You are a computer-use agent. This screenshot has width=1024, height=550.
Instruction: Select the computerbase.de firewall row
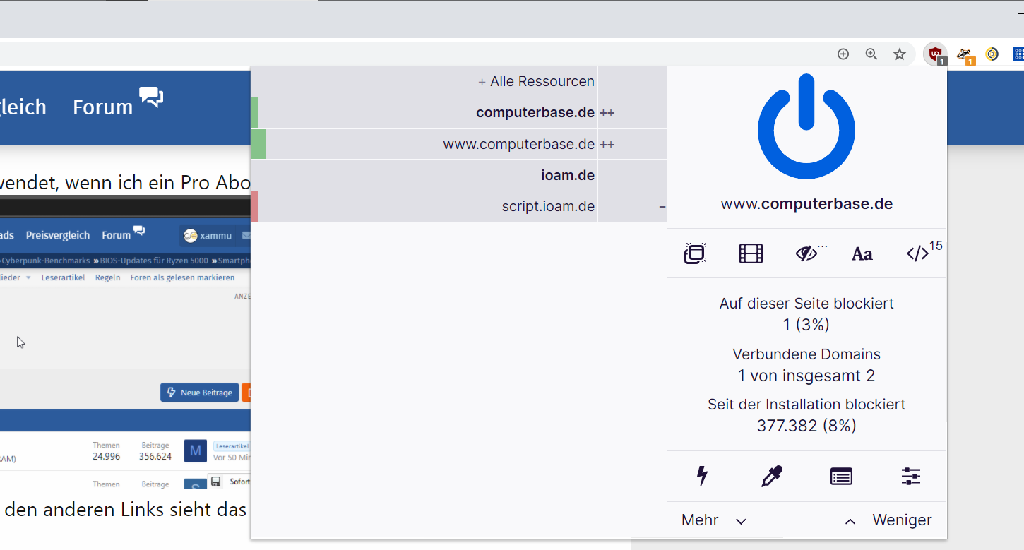[x=424, y=113]
